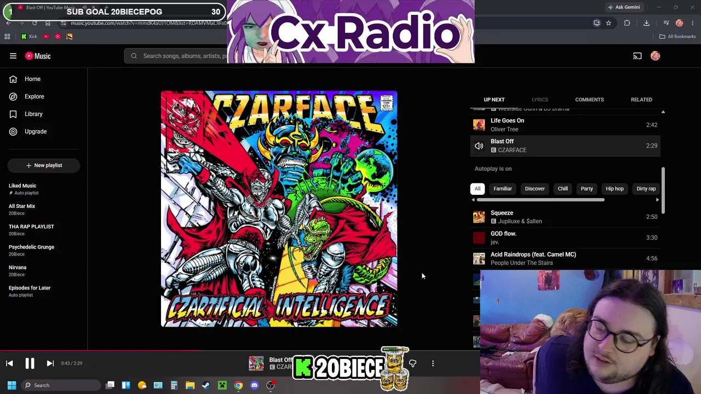Select the Upgrade sidebar item
The image size is (701, 394).
tap(44, 131)
